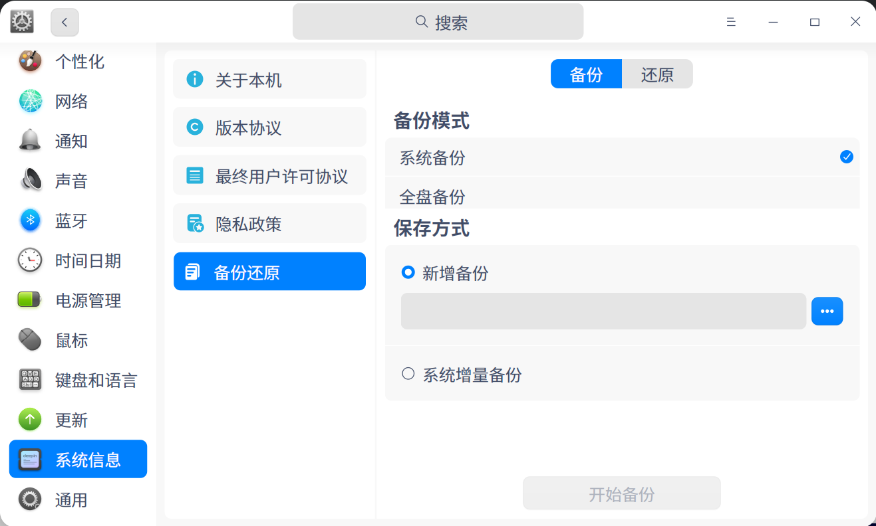Click the 开始备份 button
This screenshot has height=526, width=876.
[621, 493]
